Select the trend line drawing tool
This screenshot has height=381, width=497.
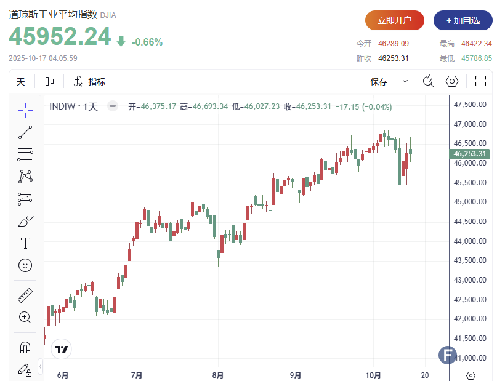click(x=25, y=132)
